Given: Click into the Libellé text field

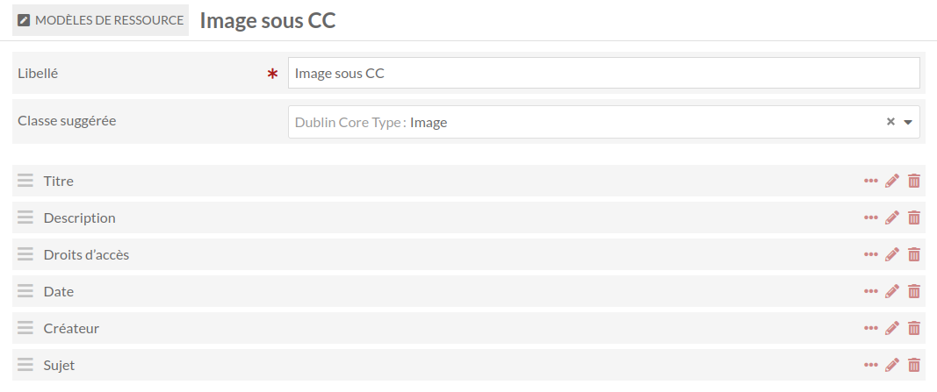Looking at the screenshot, I should [x=603, y=74].
